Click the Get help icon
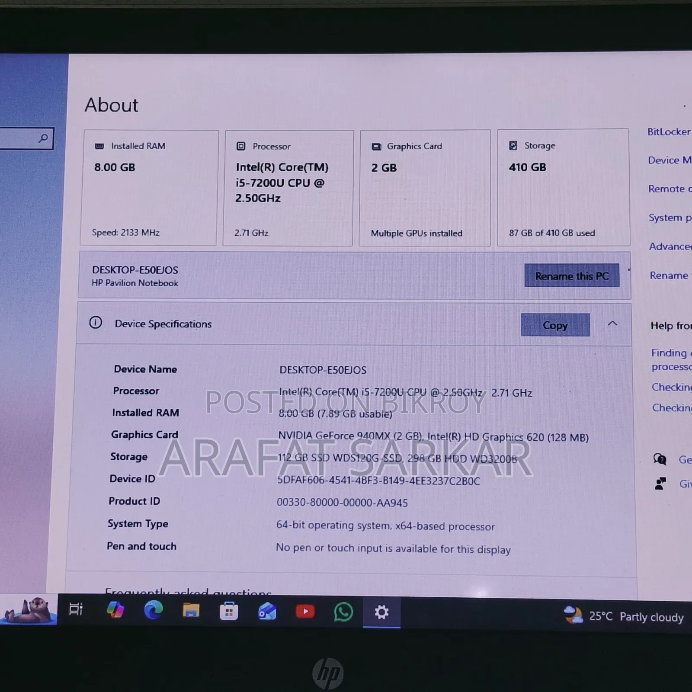Viewport: 692px width, 692px height. [x=660, y=459]
